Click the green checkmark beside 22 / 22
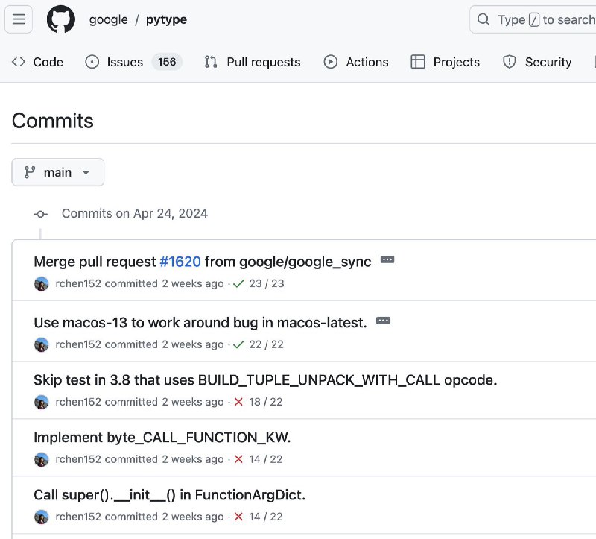The width and height of the screenshot is (596, 539). pos(238,344)
